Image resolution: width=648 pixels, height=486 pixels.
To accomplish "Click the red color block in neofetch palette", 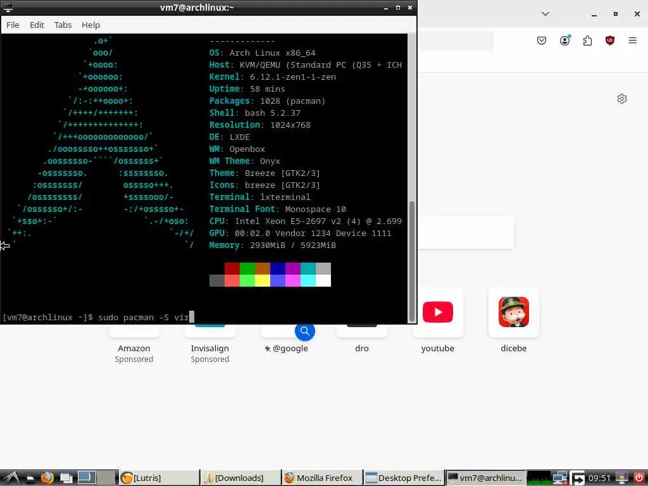I will coord(232,268).
